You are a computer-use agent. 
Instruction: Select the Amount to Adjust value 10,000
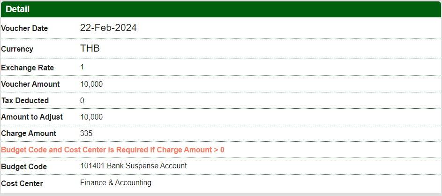[91, 117]
